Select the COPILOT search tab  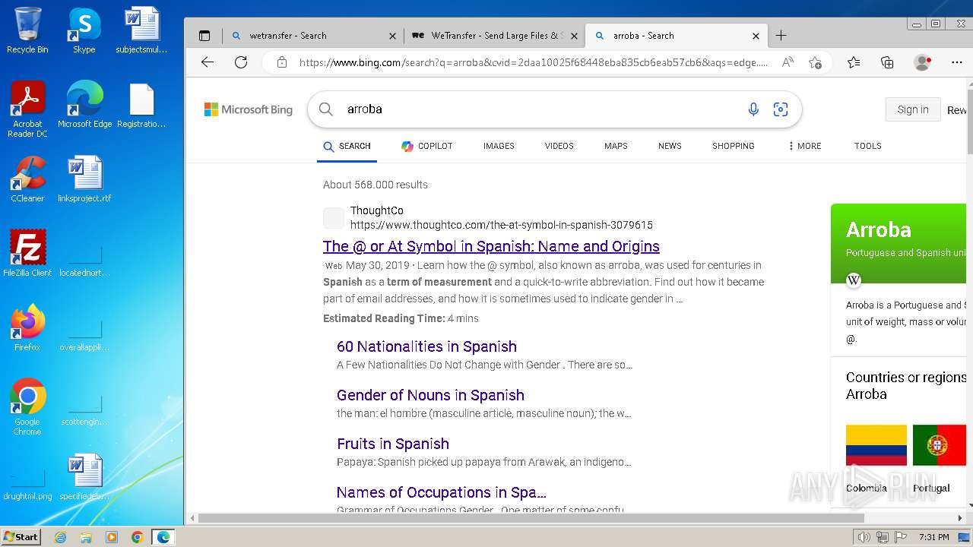[426, 146]
